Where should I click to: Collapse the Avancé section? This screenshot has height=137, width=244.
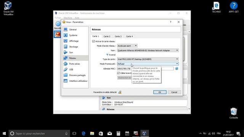point(111,55)
